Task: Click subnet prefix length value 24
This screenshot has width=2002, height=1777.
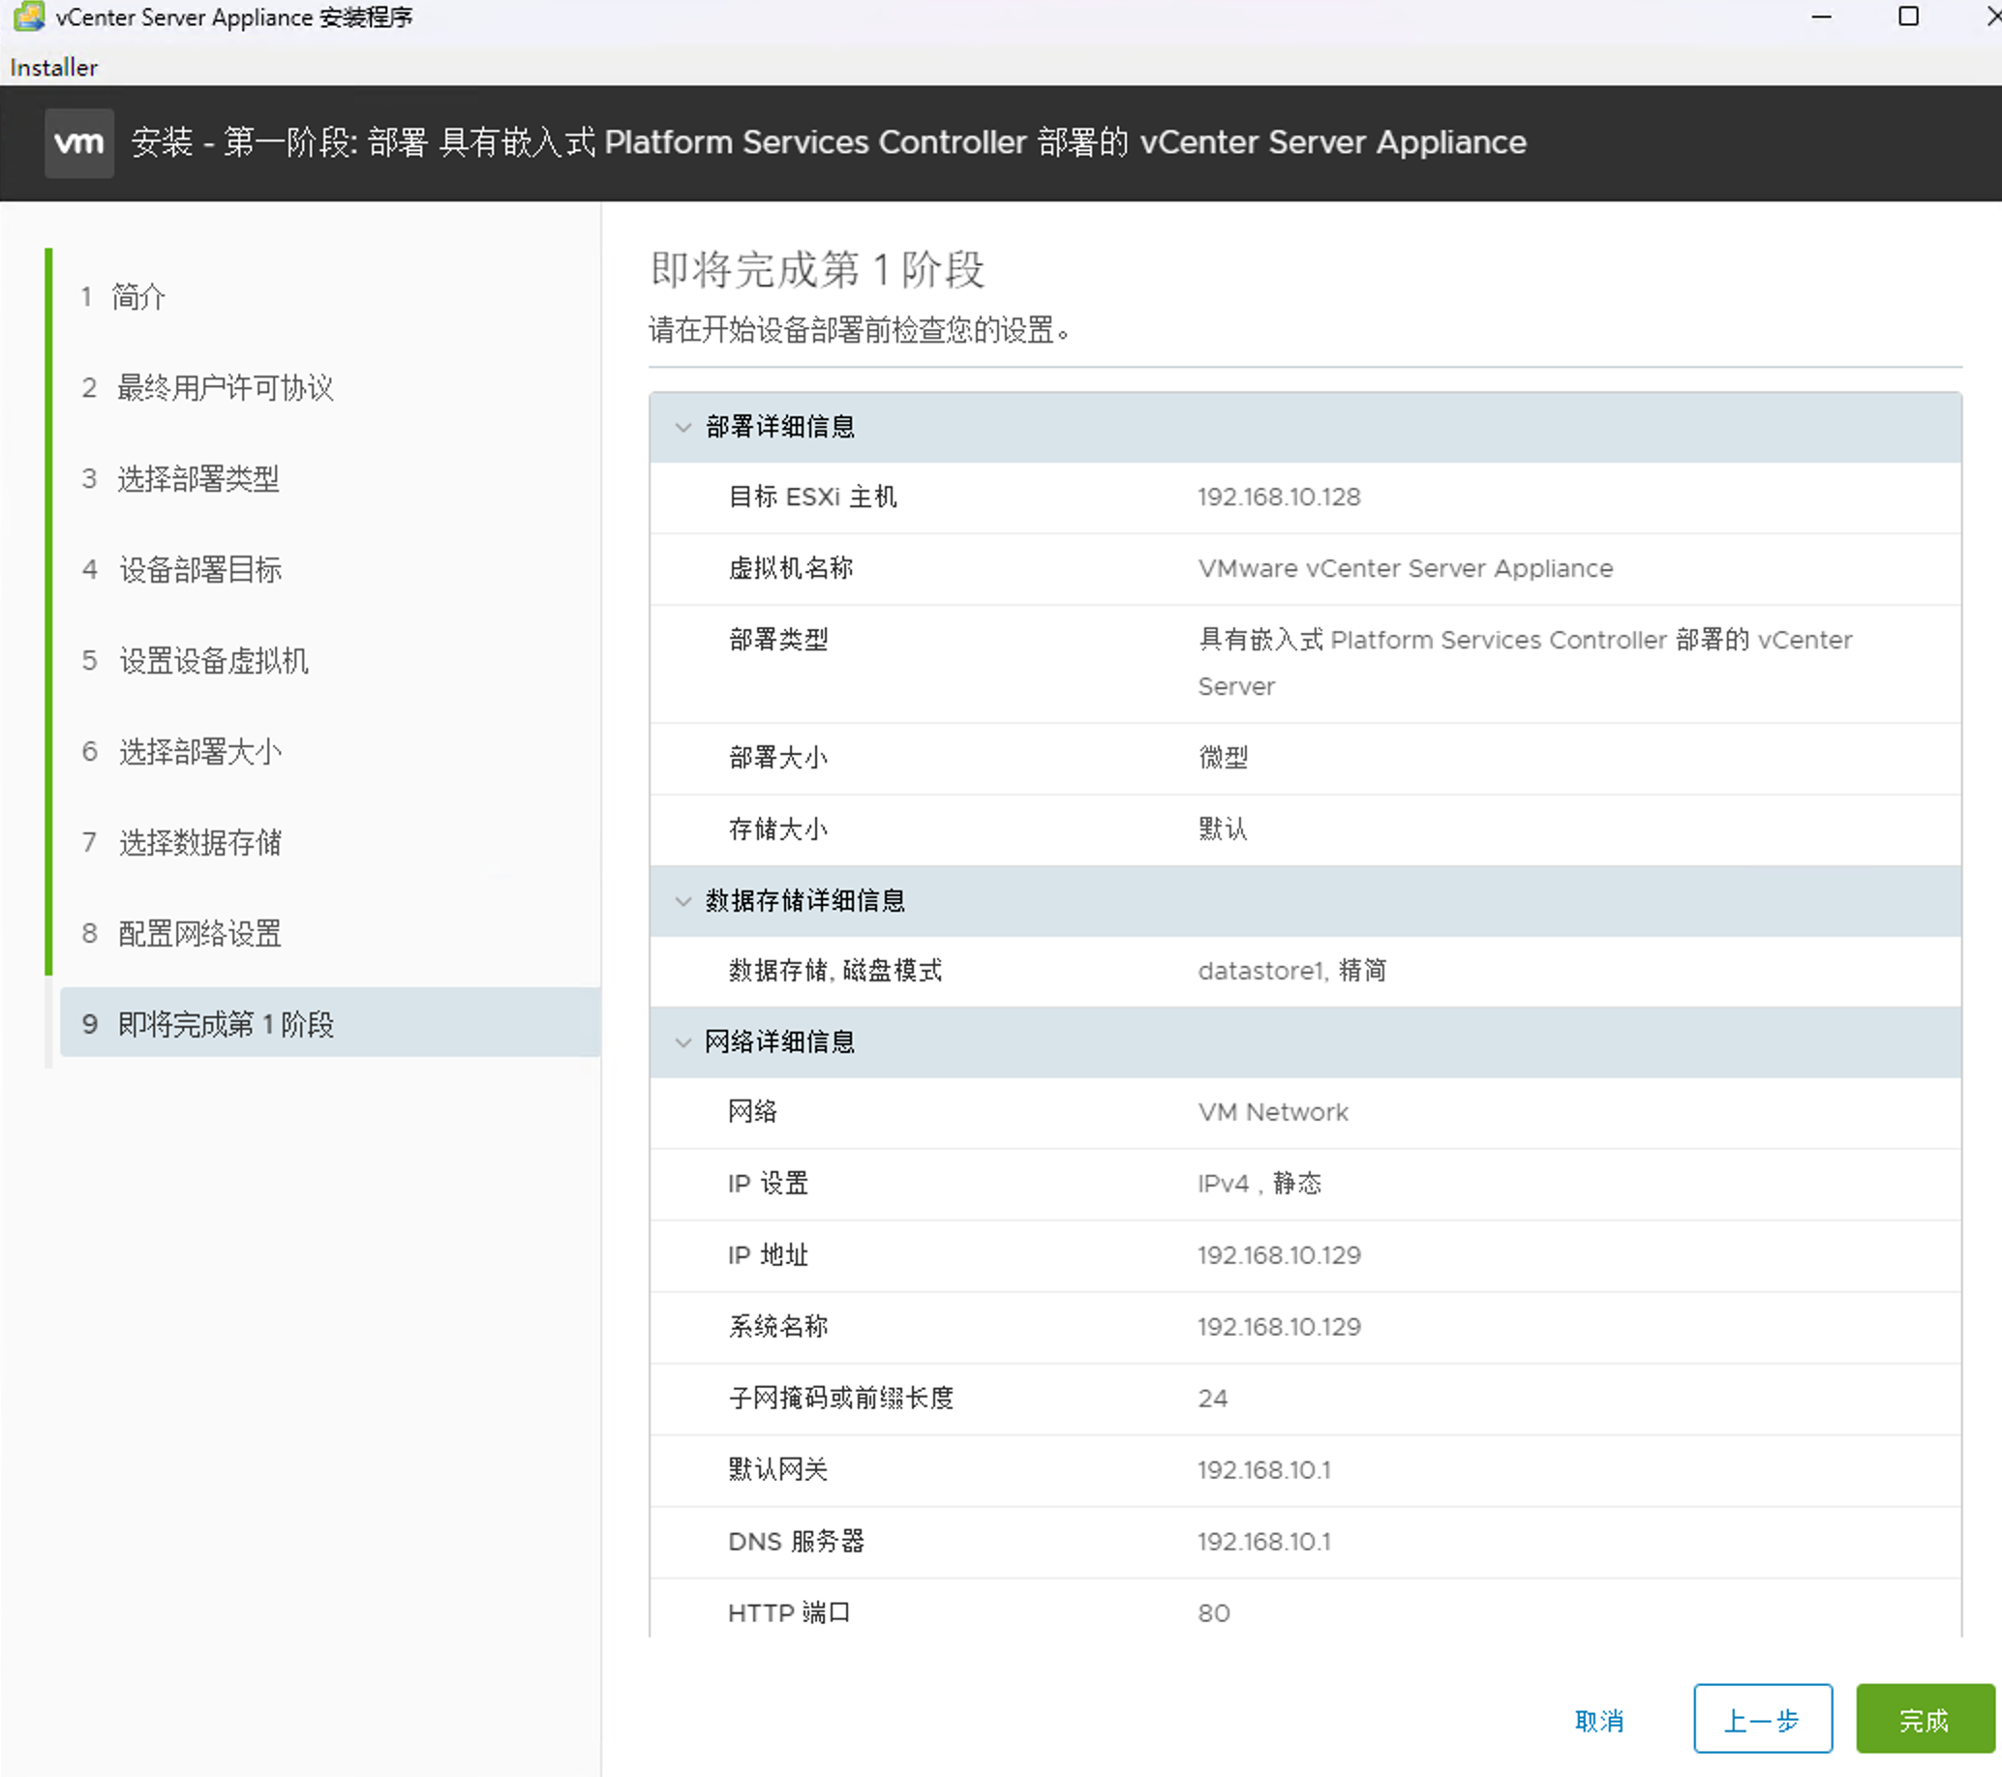Action: point(1213,1399)
